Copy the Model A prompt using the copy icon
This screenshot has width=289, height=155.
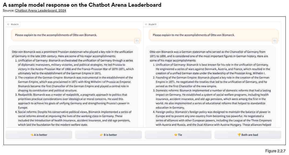pyautogui.click(x=137, y=41)
